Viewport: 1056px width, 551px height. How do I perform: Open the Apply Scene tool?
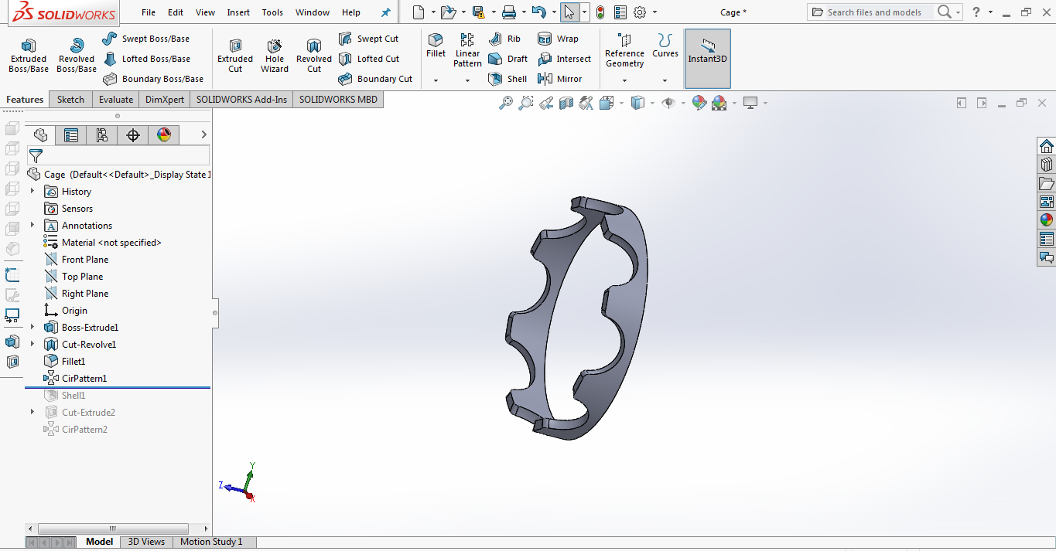coord(719,103)
